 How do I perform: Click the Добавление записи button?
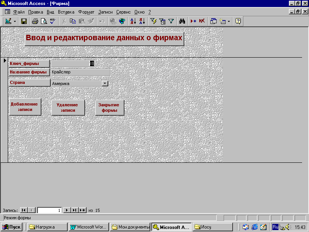25,107
